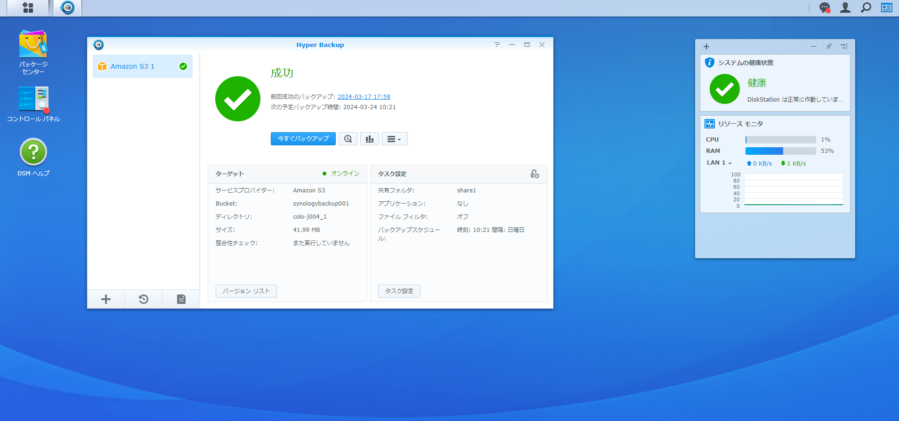The height and width of the screenshot is (421, 899).
Task: Open the user options menu
Action: click(x=845, y=8)
